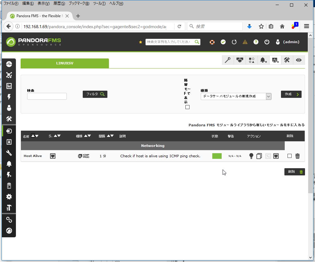Open the Topology maps sidebar icon
This screenshot has height=262, width=315.
pyautogui.click(x=9, y=75)
